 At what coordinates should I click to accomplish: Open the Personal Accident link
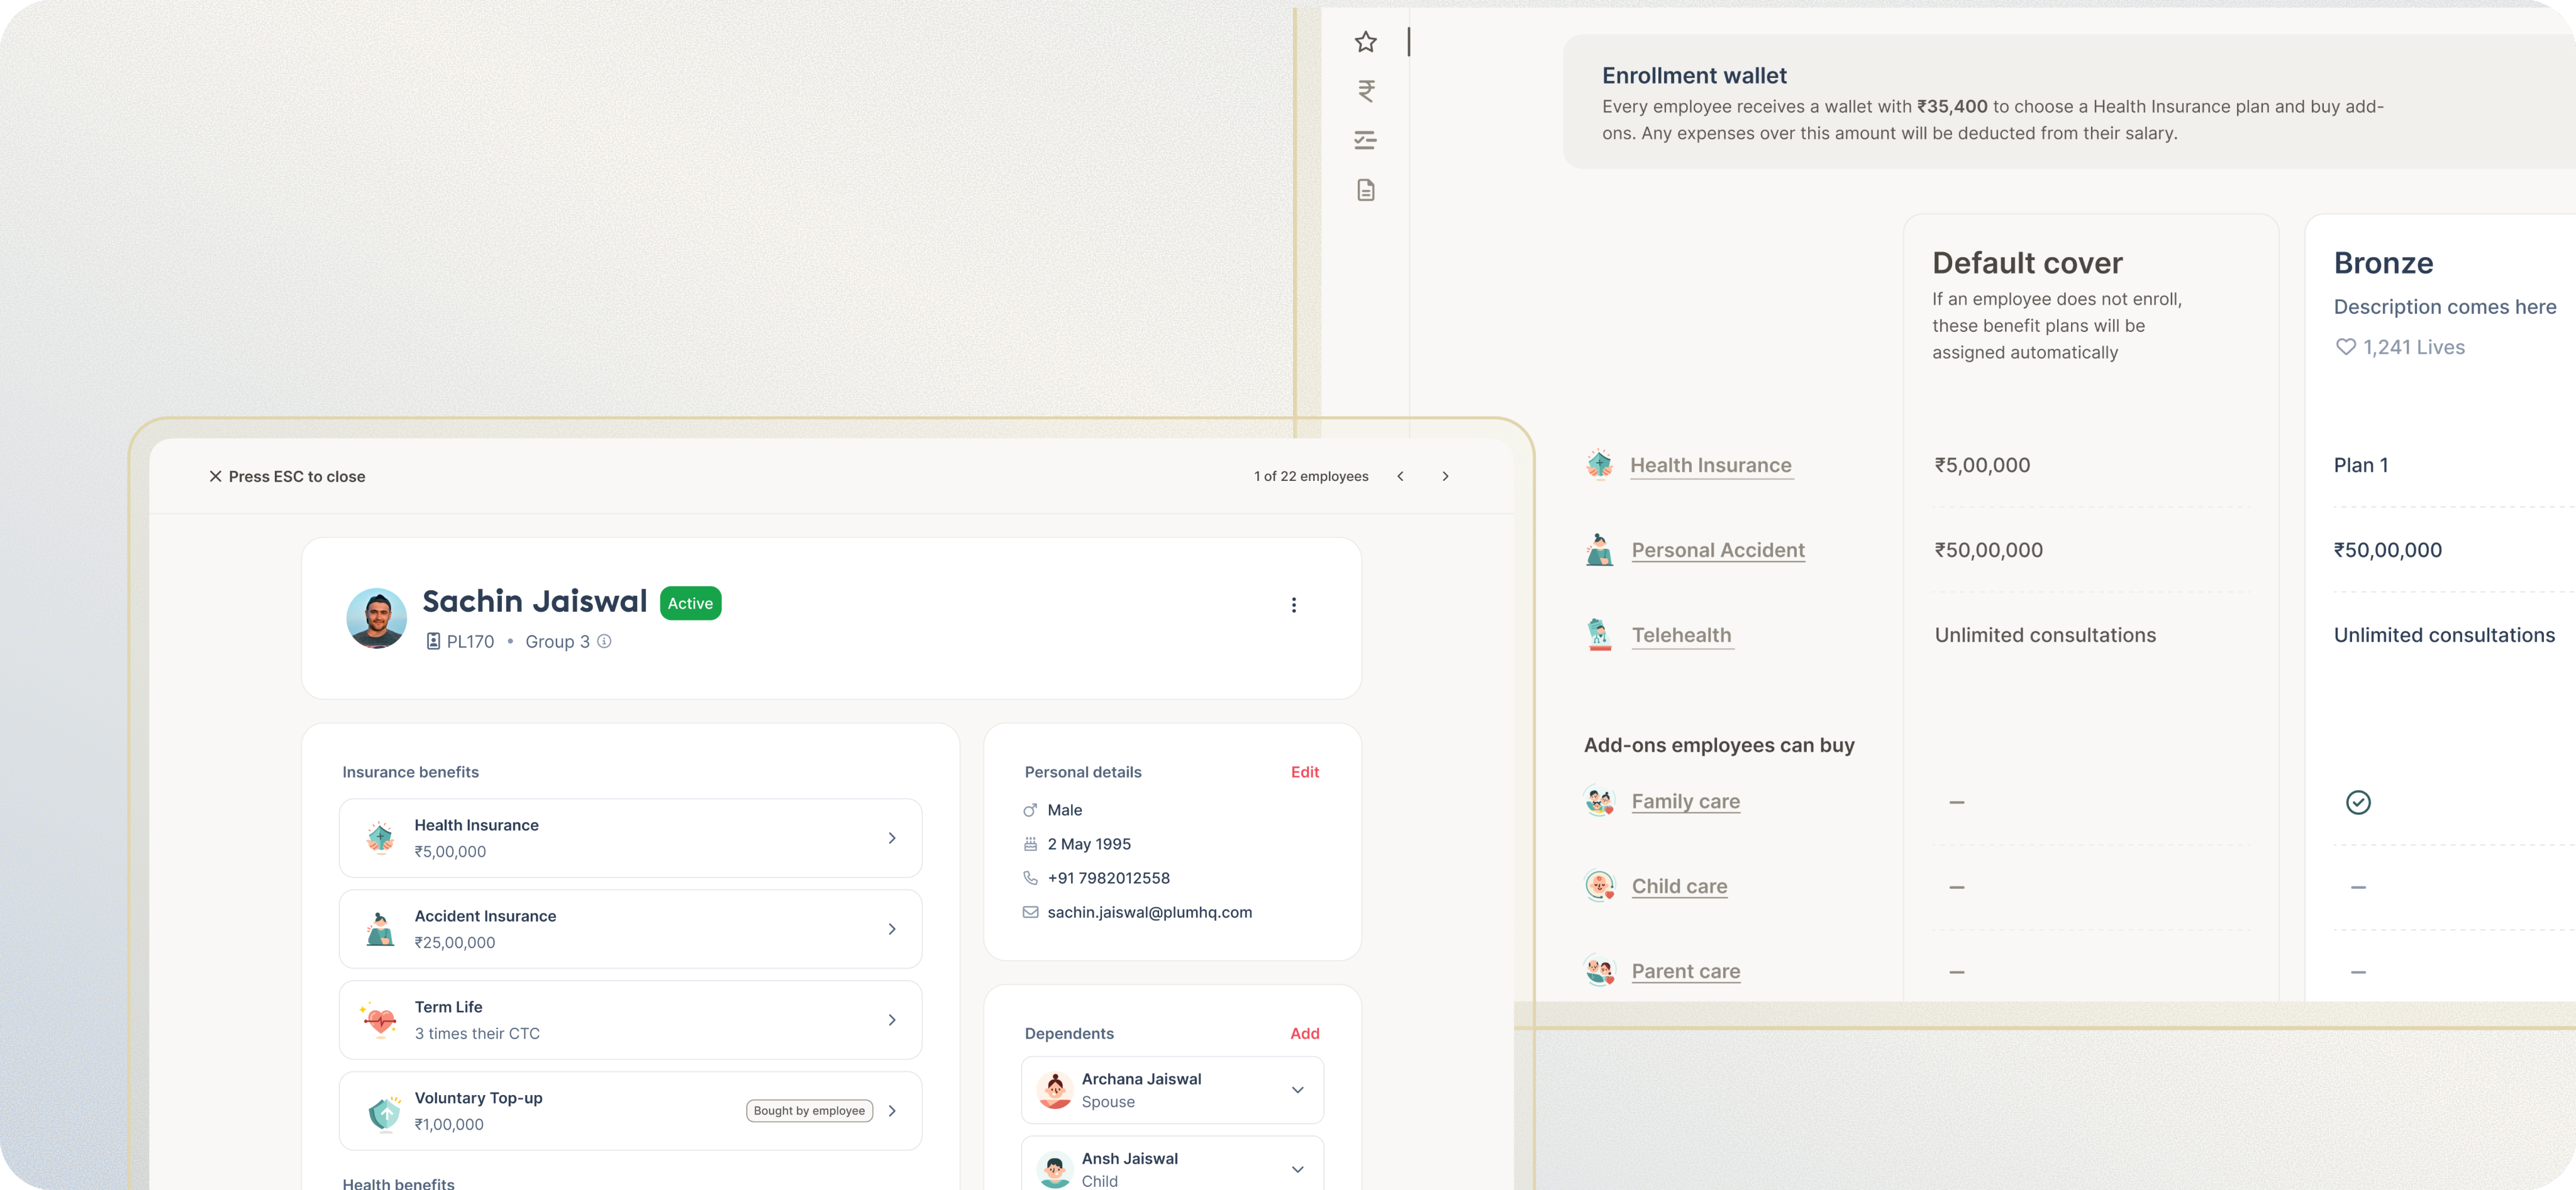[1718, 549]
